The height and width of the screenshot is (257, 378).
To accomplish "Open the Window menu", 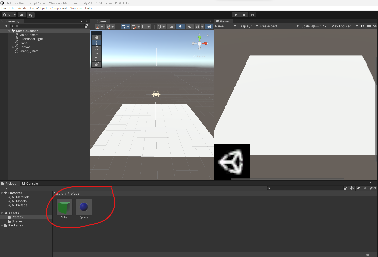I will coord(76,8).
